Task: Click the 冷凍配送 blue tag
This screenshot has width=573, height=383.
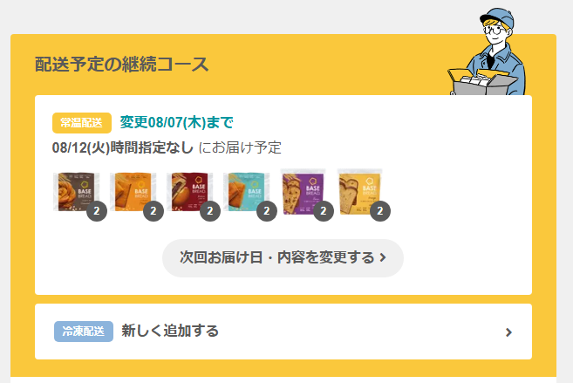Action: click(84, 332)
